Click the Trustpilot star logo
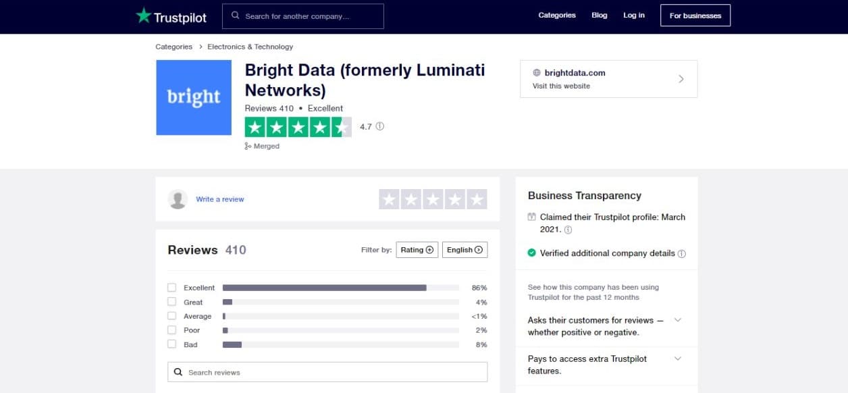 coord(143,16)
